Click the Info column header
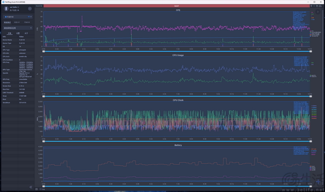Screen dimensions: 325x192 [x=4, y=37]
